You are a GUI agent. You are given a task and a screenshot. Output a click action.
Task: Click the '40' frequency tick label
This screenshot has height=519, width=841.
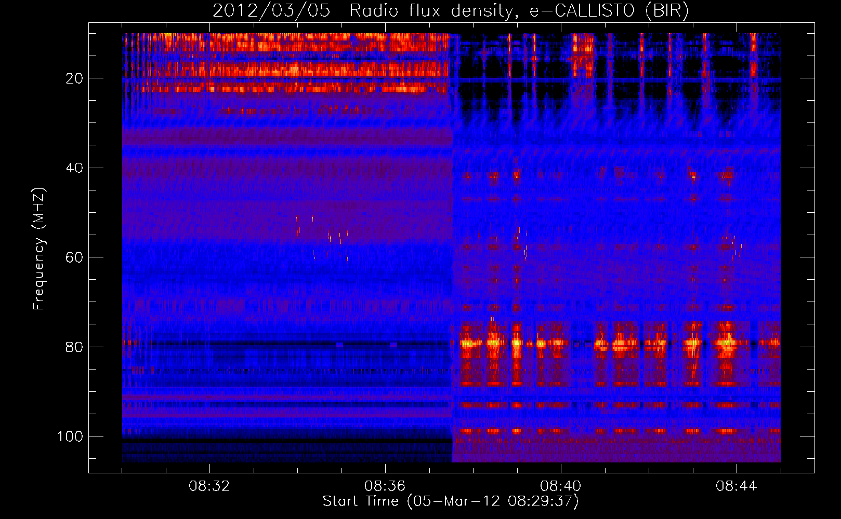pos(74,168)
